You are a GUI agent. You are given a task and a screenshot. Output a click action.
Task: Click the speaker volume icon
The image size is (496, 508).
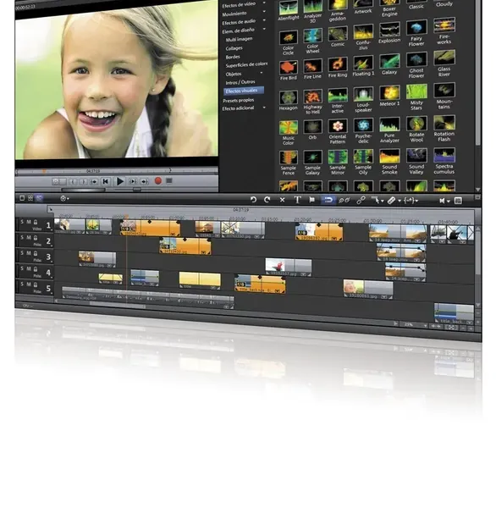[x=442, y=201]
